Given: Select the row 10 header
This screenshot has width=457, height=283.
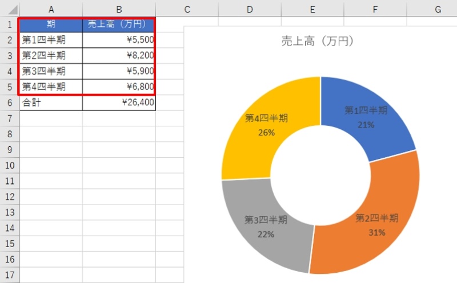Looking at the screenshot, I should click(x=10, y=165).
